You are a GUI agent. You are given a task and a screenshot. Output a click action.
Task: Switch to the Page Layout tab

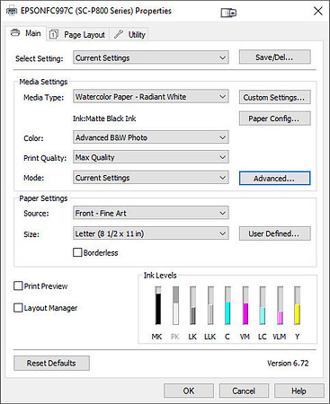point(78,34)
